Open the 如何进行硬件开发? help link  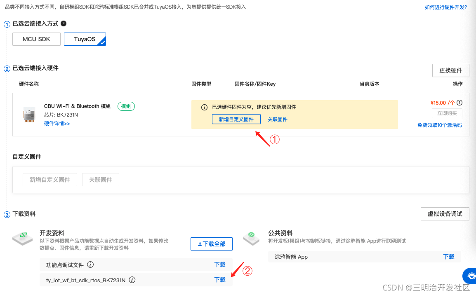click(x=445, y=7)
